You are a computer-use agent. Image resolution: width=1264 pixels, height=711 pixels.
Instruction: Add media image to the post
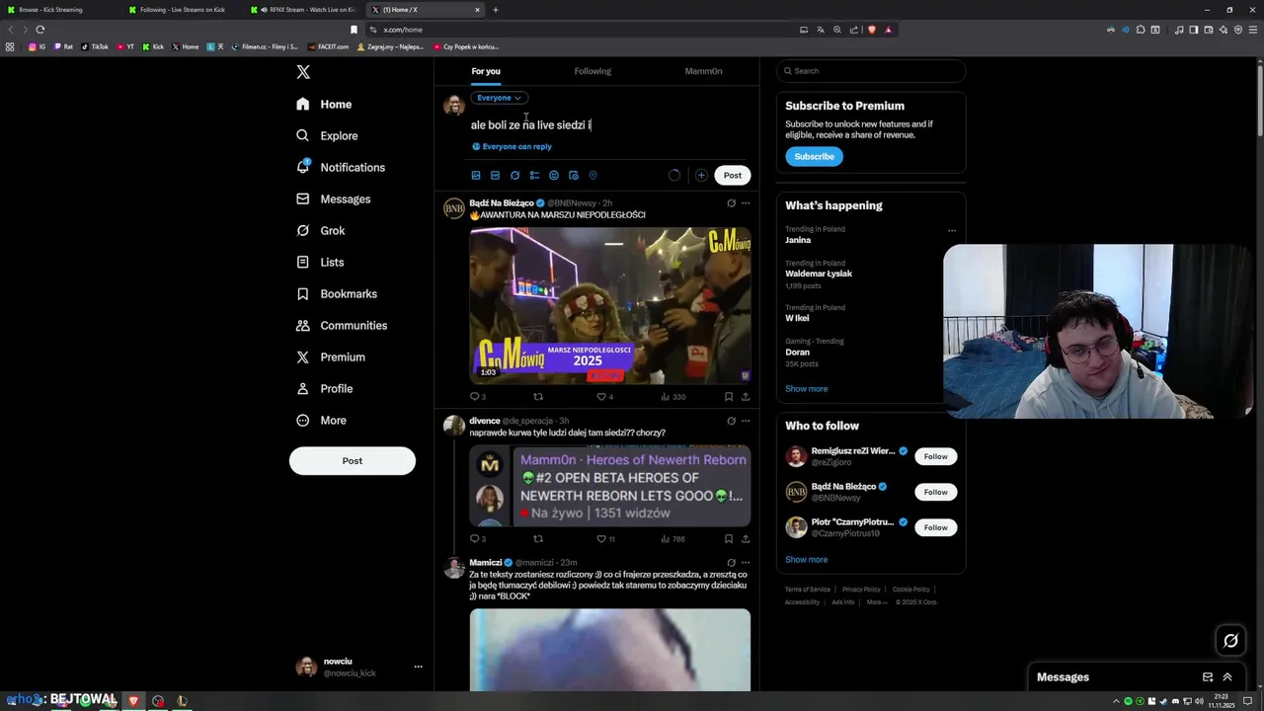pyautogui.click(x=476, y=175)
